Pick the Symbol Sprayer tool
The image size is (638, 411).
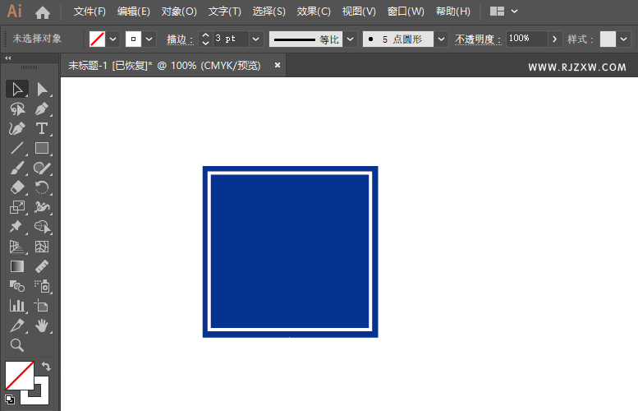42,286
